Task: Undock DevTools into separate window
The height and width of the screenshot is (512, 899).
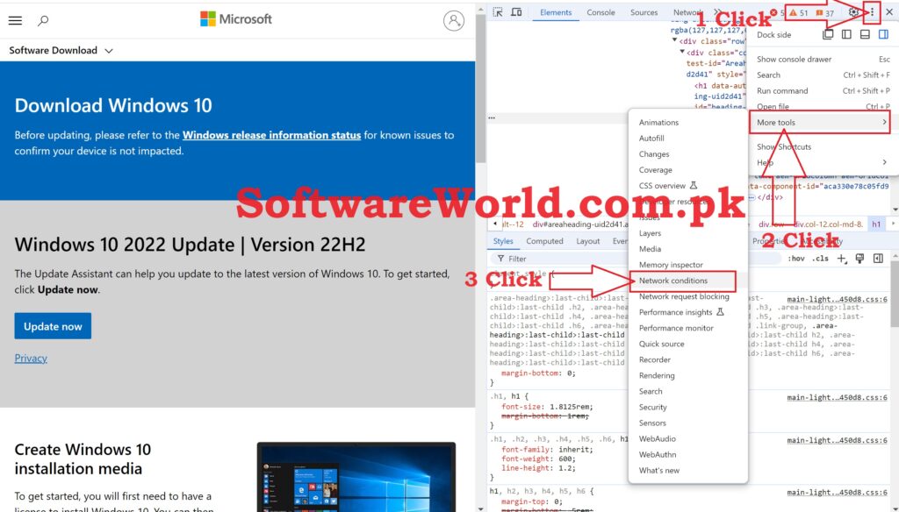Action: click(828, 34)
